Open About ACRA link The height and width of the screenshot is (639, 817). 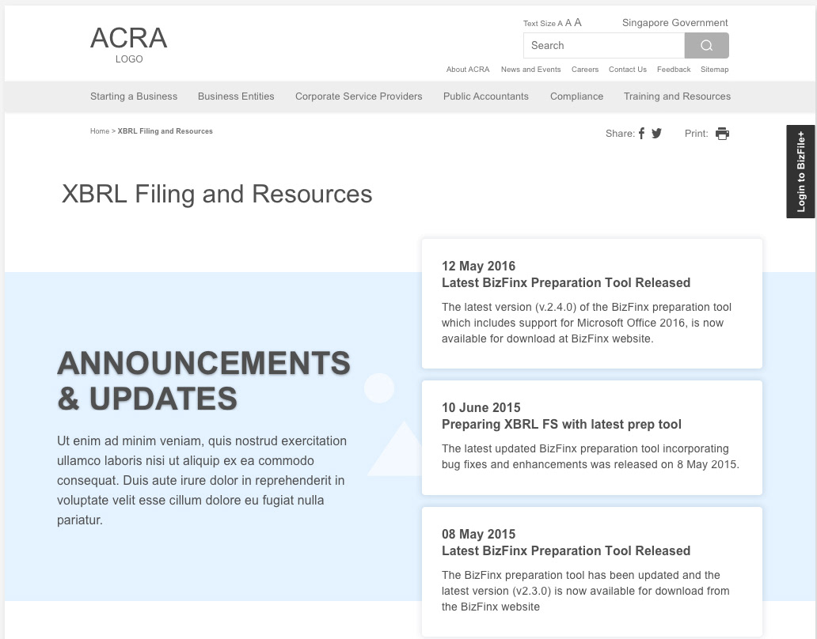point(468,70)
